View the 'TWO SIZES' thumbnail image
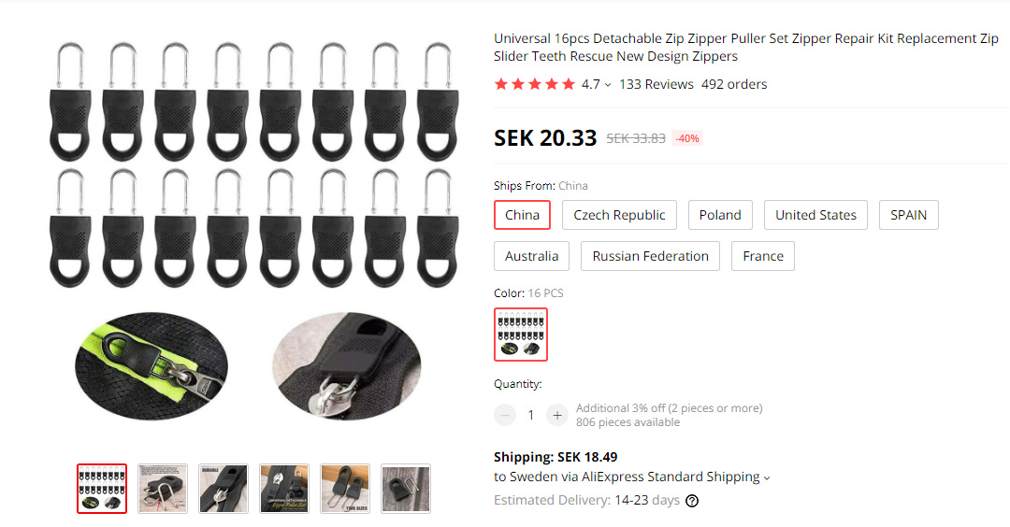1010x527 pixels. (345, 489)
